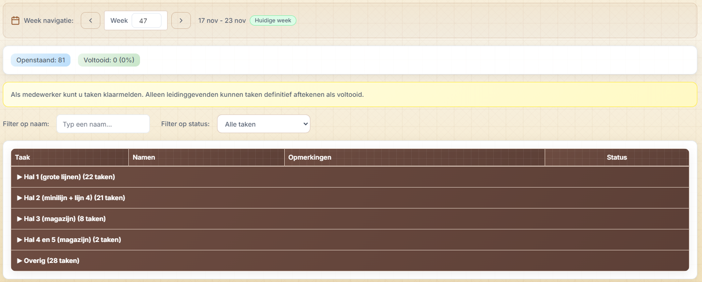Go to the next week with right chevron
Viewport: 702px width, 282px height.
(x=181, y=20)
